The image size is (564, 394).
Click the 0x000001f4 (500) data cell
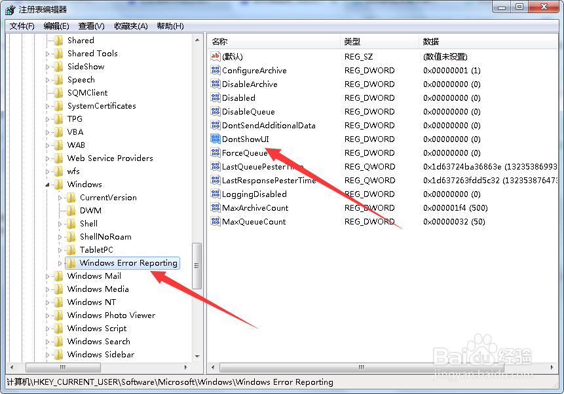(x=455, y=207)
